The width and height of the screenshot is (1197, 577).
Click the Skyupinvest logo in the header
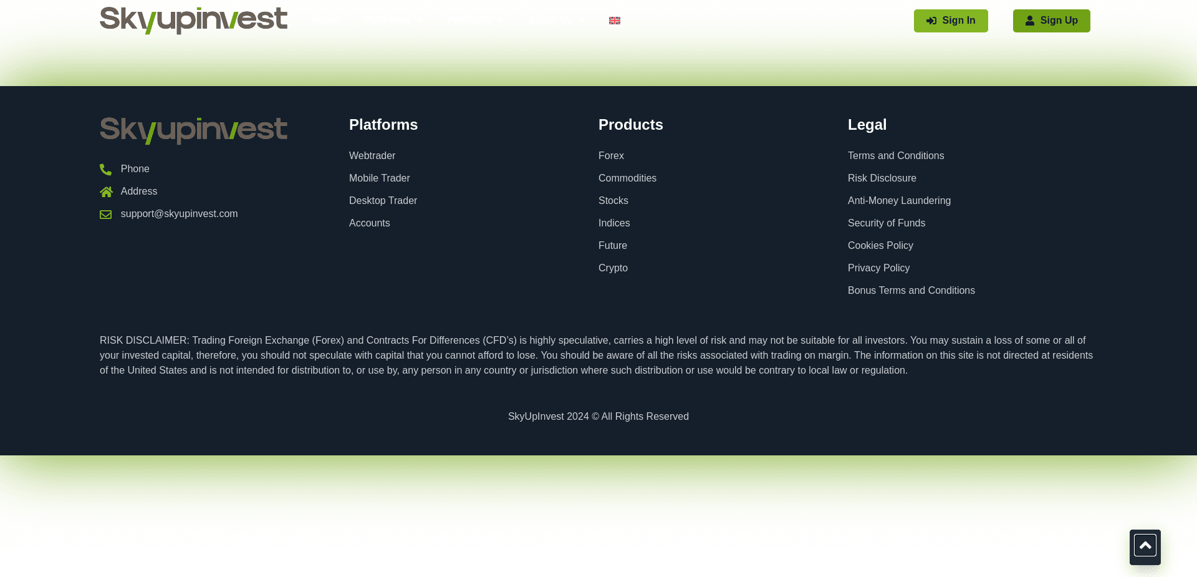(x=193, y=21)
